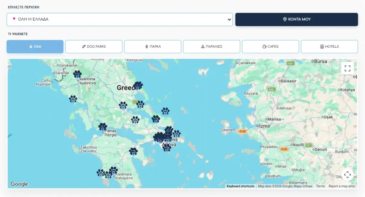Select the DOG PARKS filter
Screen dimensions: 365x197
[x=94, y=47]
